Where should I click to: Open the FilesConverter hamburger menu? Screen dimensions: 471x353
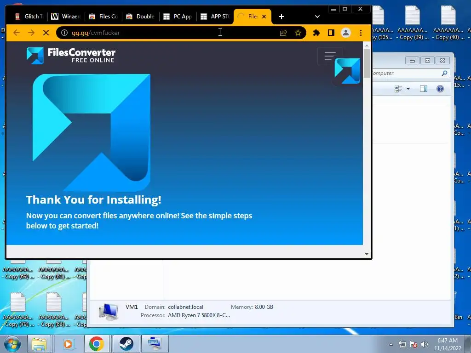tap(330, 56)
